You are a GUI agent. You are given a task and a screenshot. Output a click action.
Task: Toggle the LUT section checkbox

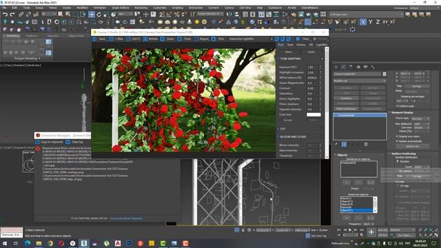click(x=322, y=129)
